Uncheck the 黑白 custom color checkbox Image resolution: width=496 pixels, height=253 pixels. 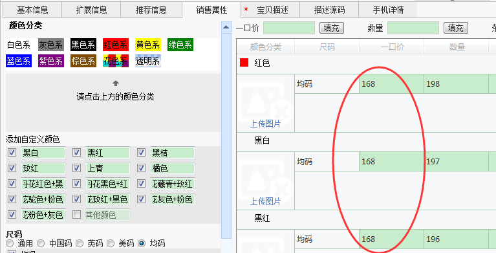click(x=12, y=153)
